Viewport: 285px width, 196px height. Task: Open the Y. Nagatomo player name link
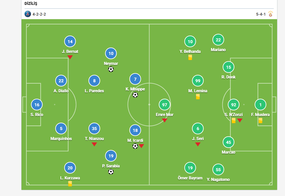pyautogui.click(x=218, y=179)
